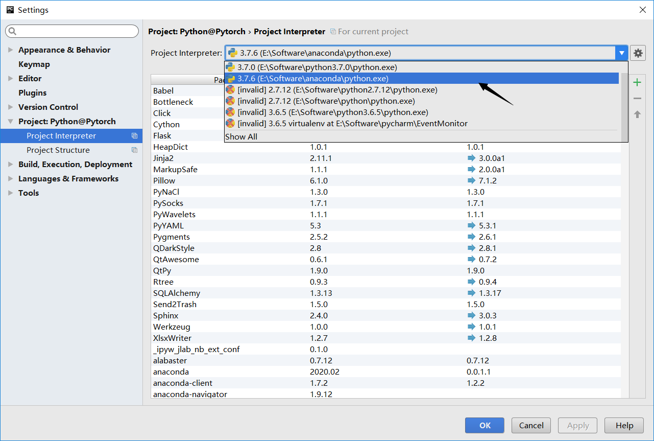Select the PyNaCl package row
The height and width of the screenshot is (441, 654).
[386, 192]
